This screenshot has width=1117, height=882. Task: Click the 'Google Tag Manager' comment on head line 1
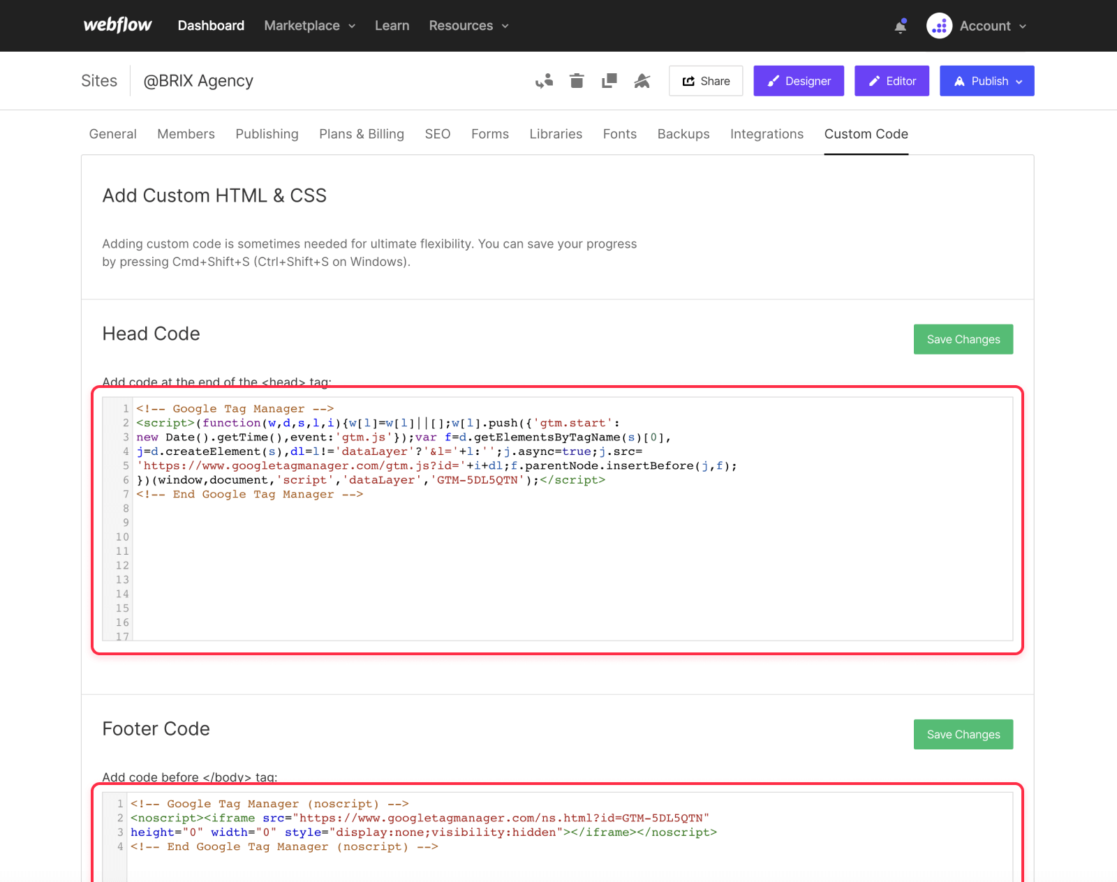pos(235,409)
